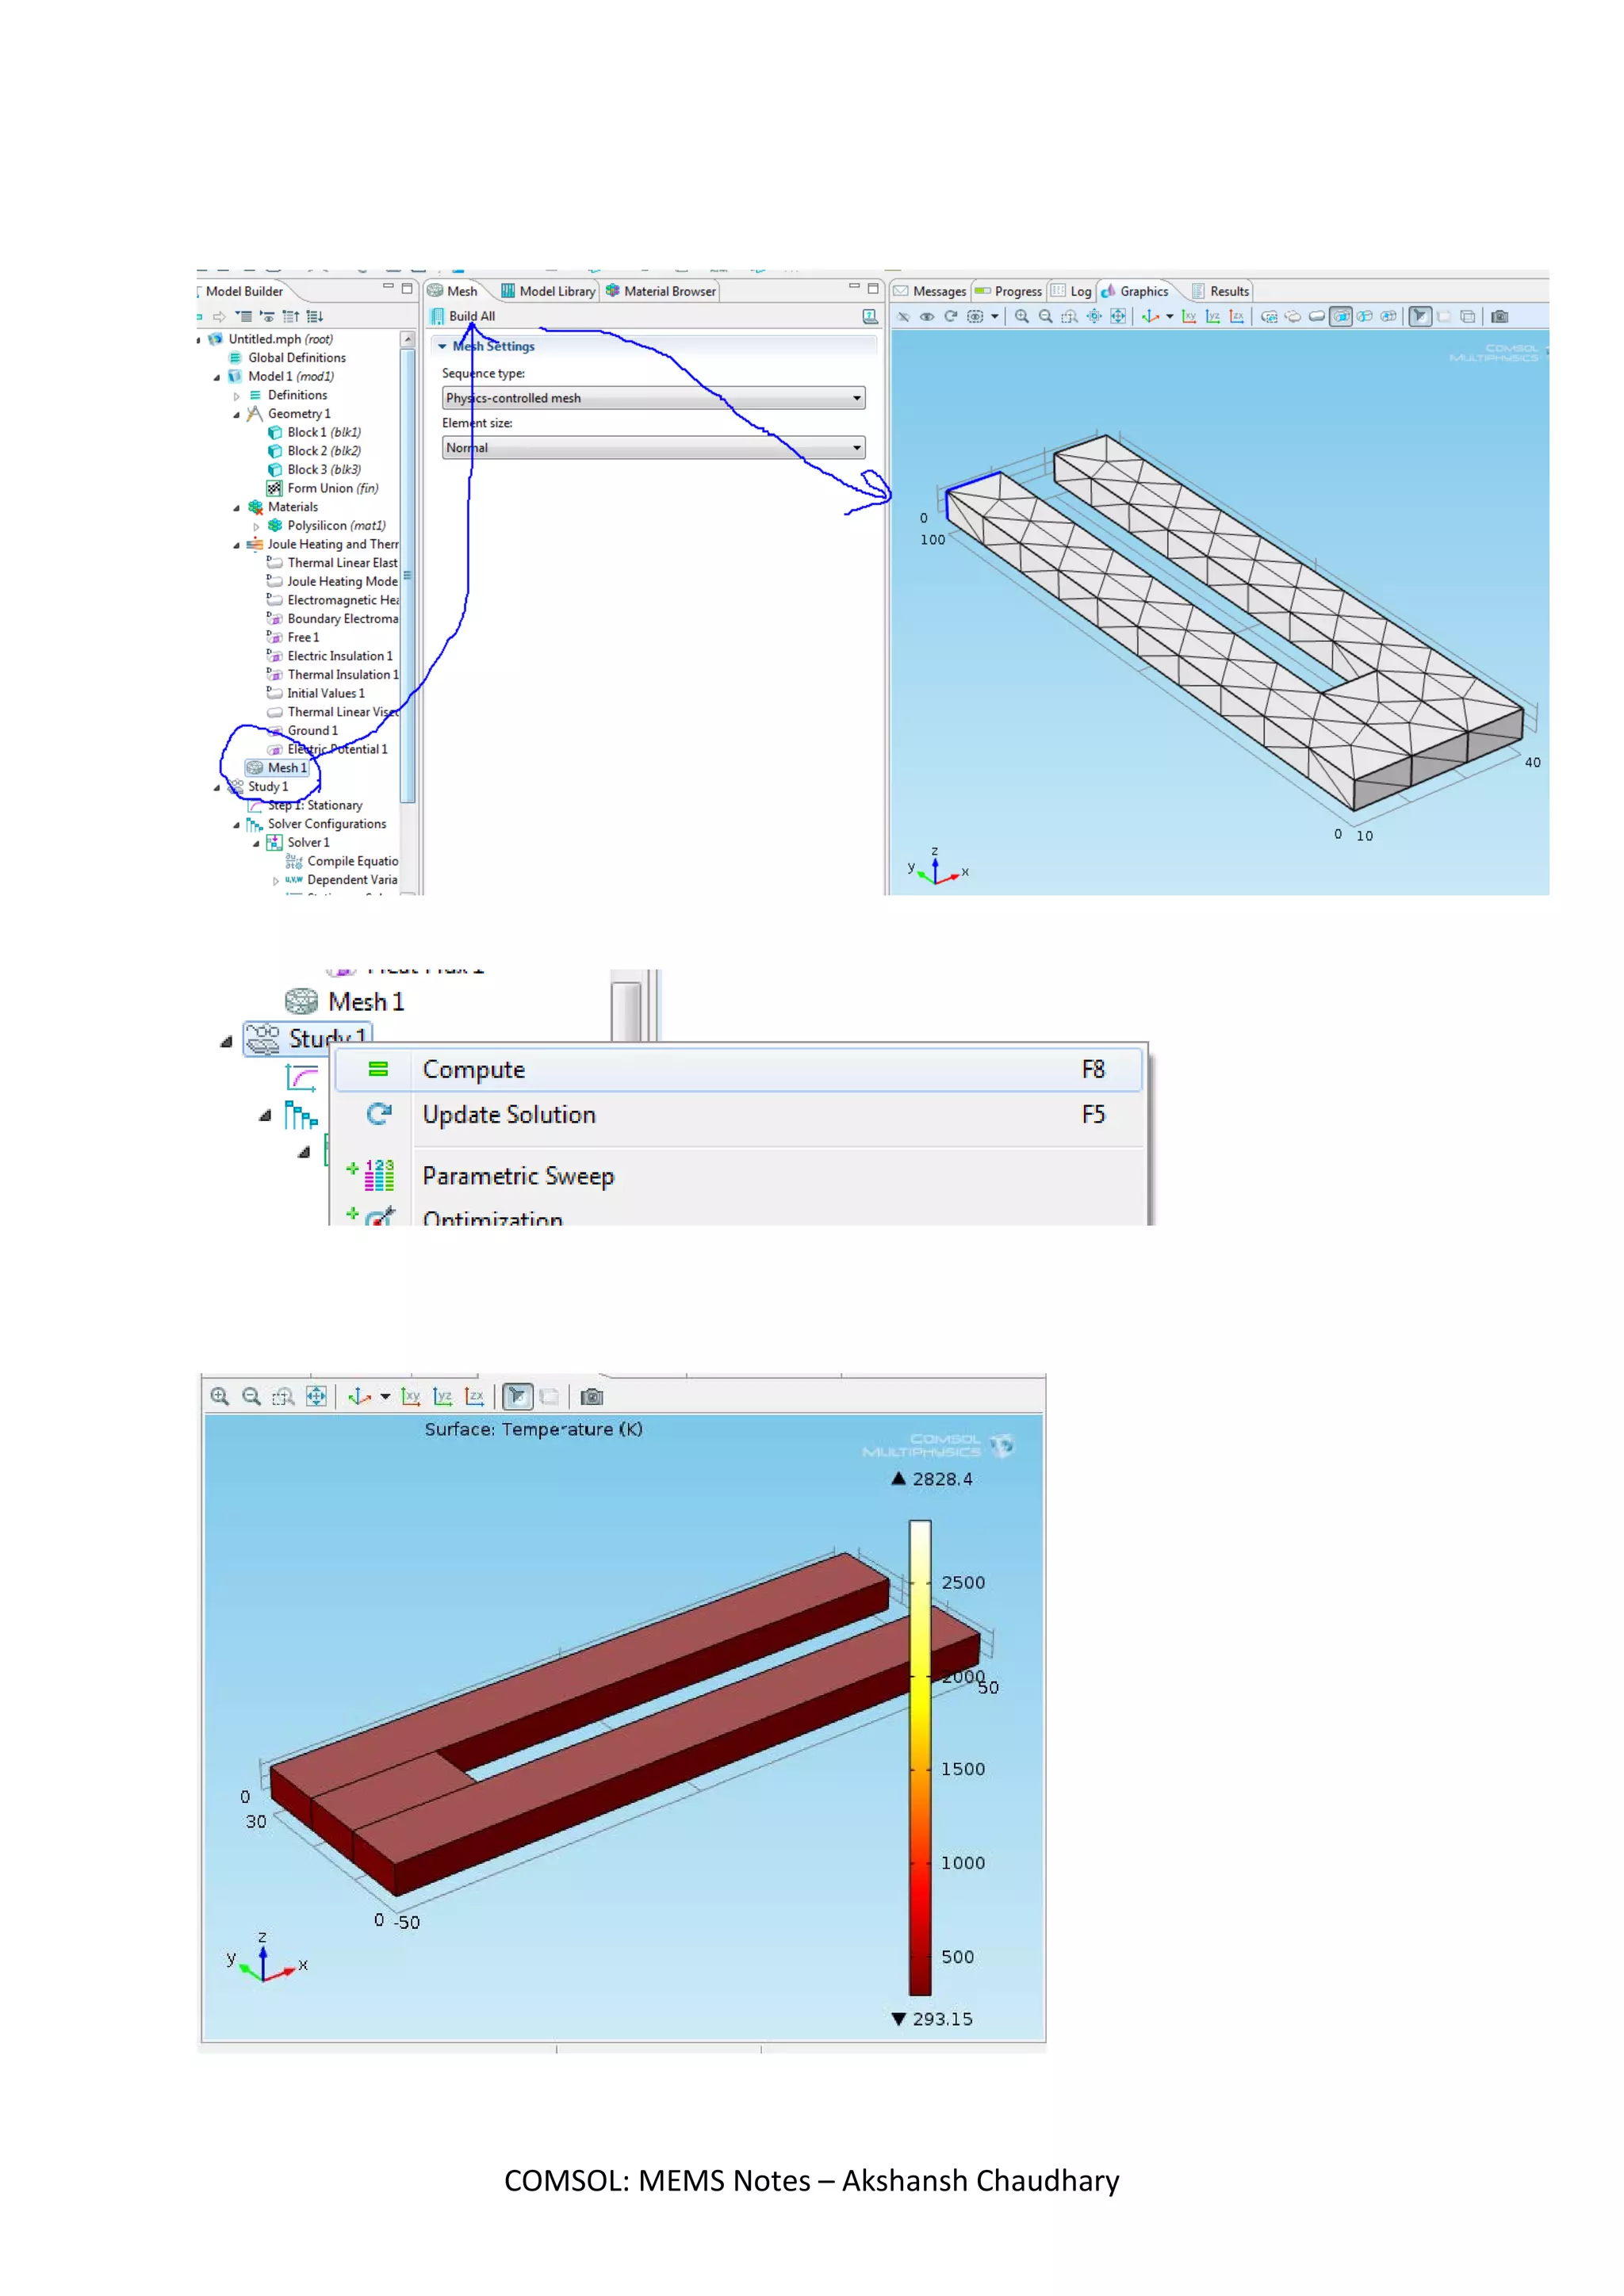Open the Messages tab
This screenshot has width=1624, height=2296.
tap(930, 292)
